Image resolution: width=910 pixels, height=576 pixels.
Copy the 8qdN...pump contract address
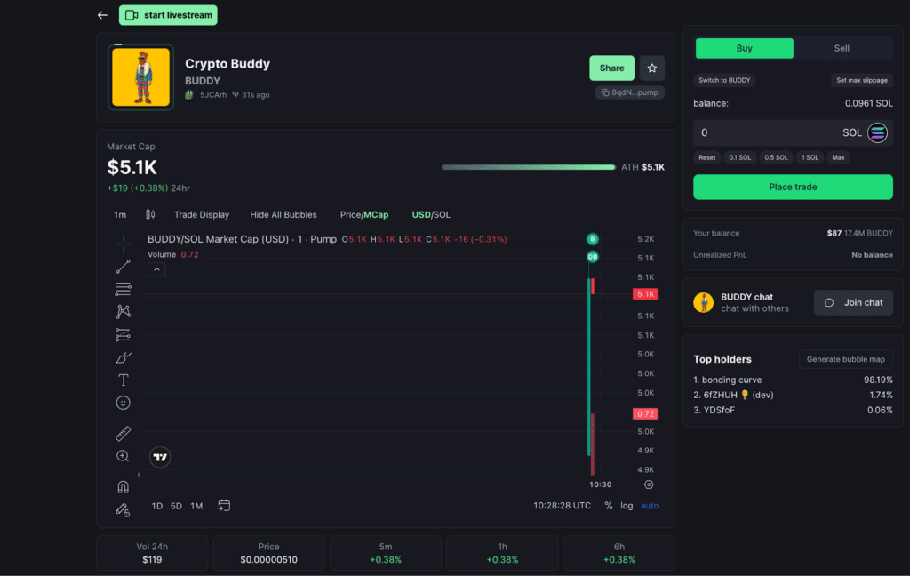tap(630, 92)
